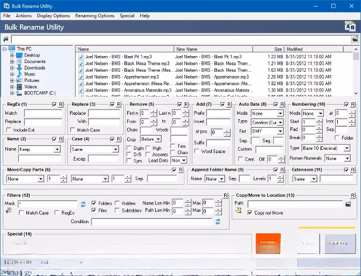Reset Move/Copy Parts (6) with R button
Screen dimensions: 361x276
pos(180,170)
